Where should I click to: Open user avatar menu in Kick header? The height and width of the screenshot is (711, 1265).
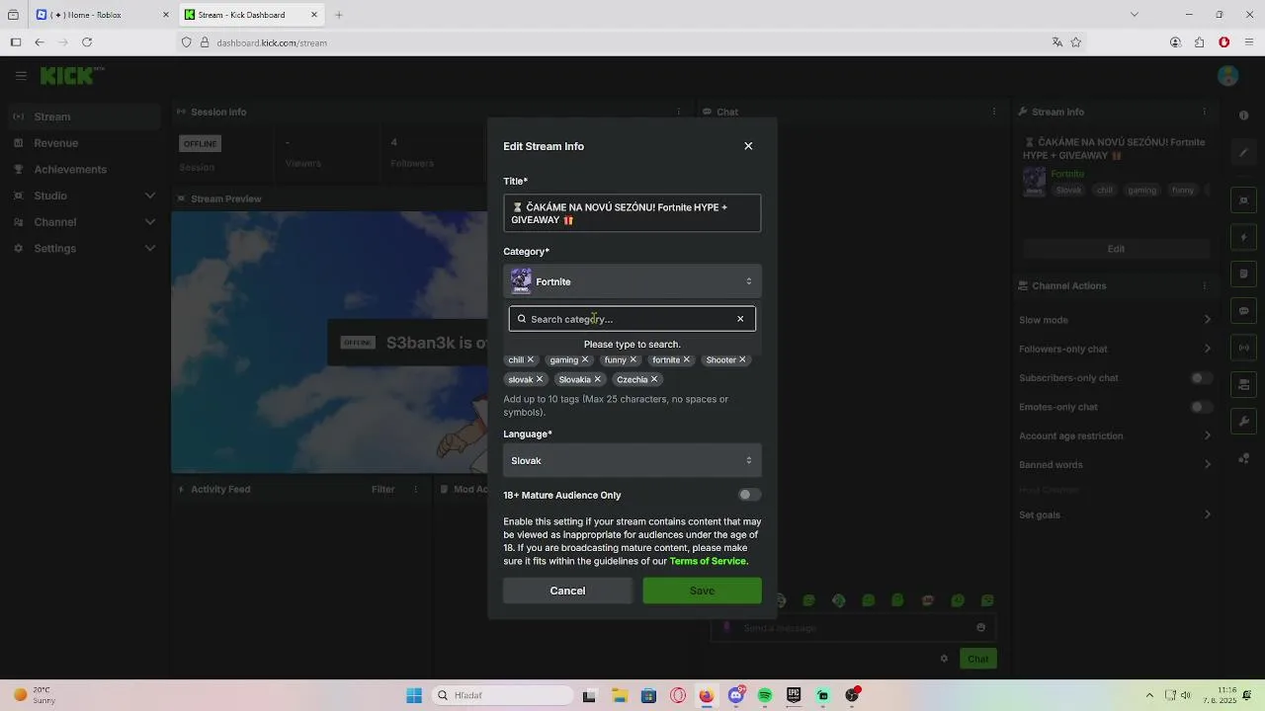click(1228, 76)
